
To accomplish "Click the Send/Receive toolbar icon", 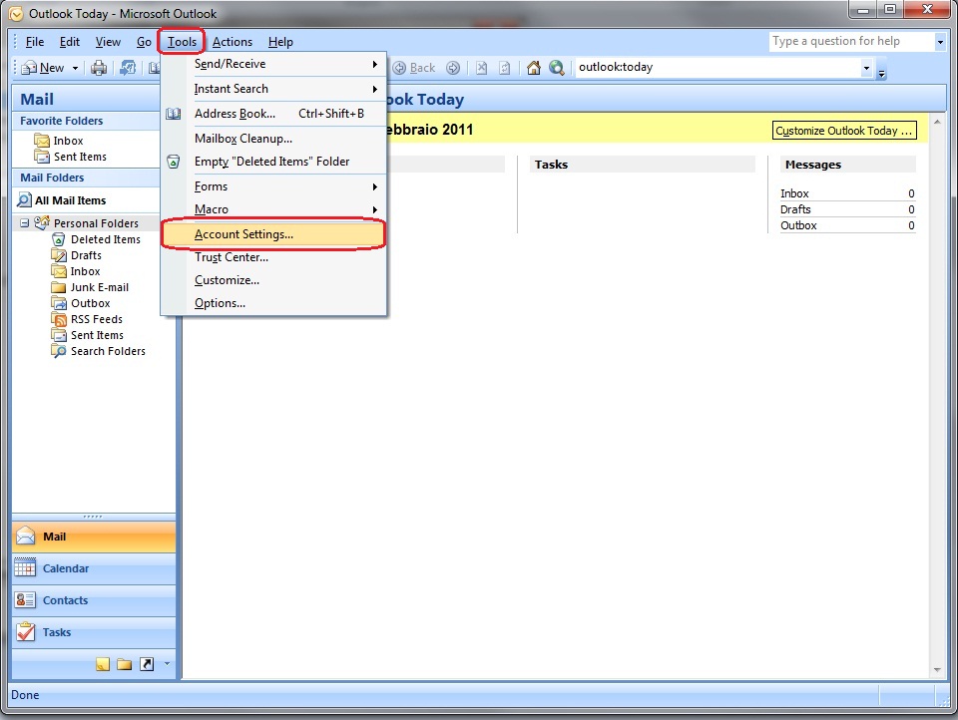I will [128, 68].
